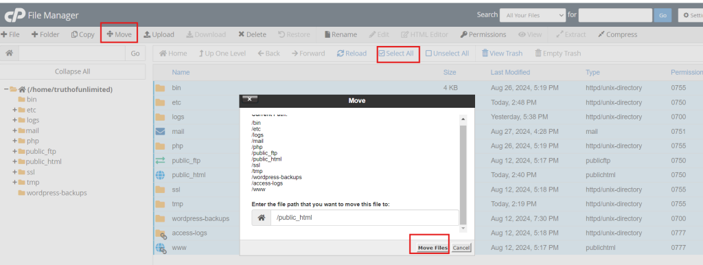
Task: Collapse the /home/truthofunlimited root tree node
Action: click(6, 89)
